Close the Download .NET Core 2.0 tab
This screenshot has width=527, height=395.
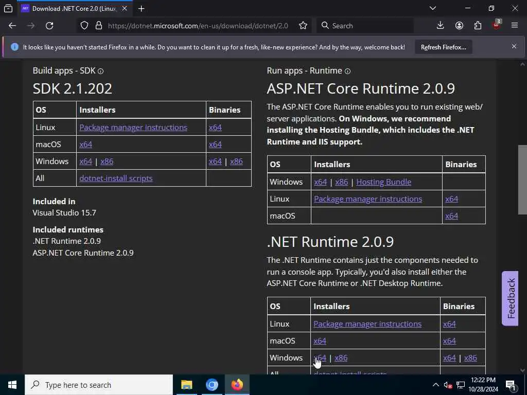click(x=125, y=8)
